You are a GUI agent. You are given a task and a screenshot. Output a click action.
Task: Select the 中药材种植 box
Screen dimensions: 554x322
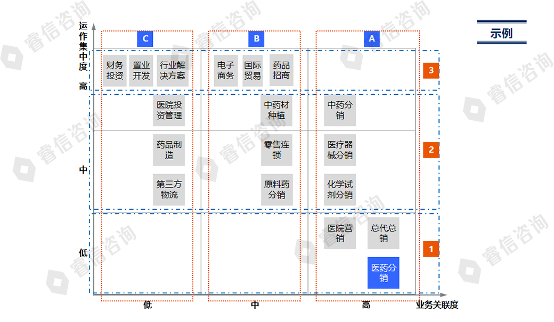[276, 111]
